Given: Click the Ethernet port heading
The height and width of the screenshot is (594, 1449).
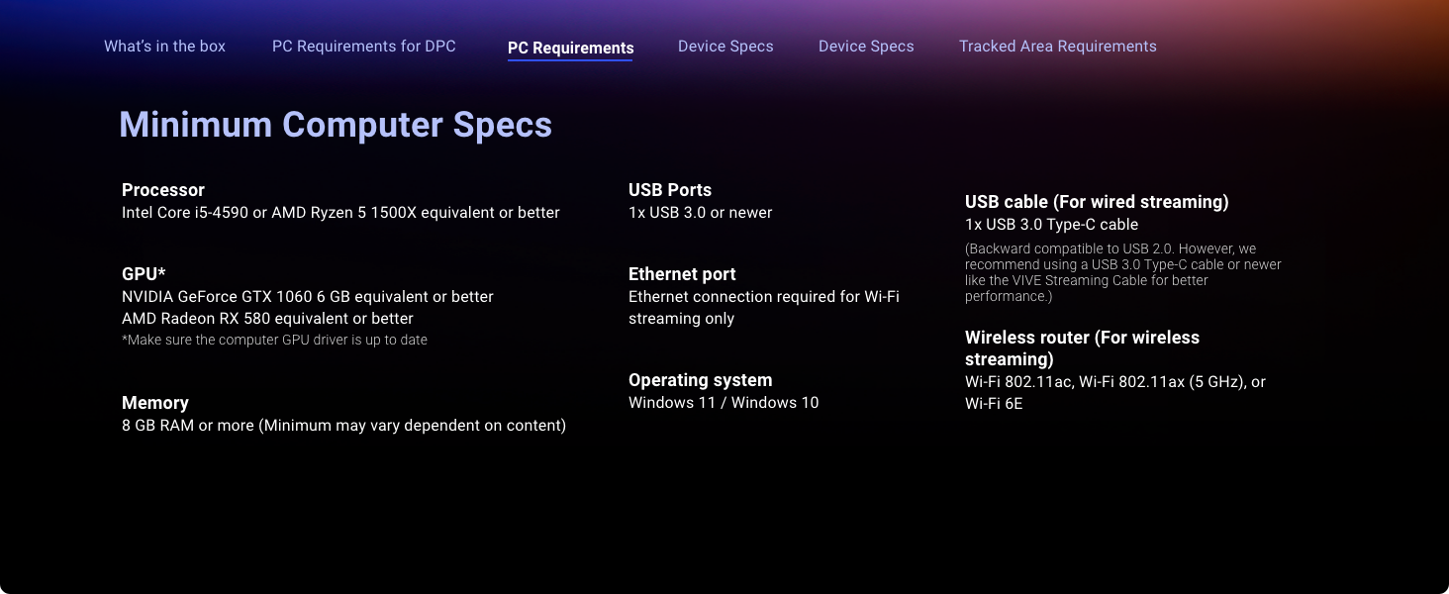Looking at the screenshot, I should [x=682, y=274].
